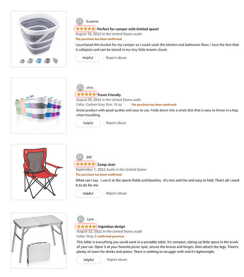
Task: Click star rating on Suzanne's bucket review
Action: (86, 29)
